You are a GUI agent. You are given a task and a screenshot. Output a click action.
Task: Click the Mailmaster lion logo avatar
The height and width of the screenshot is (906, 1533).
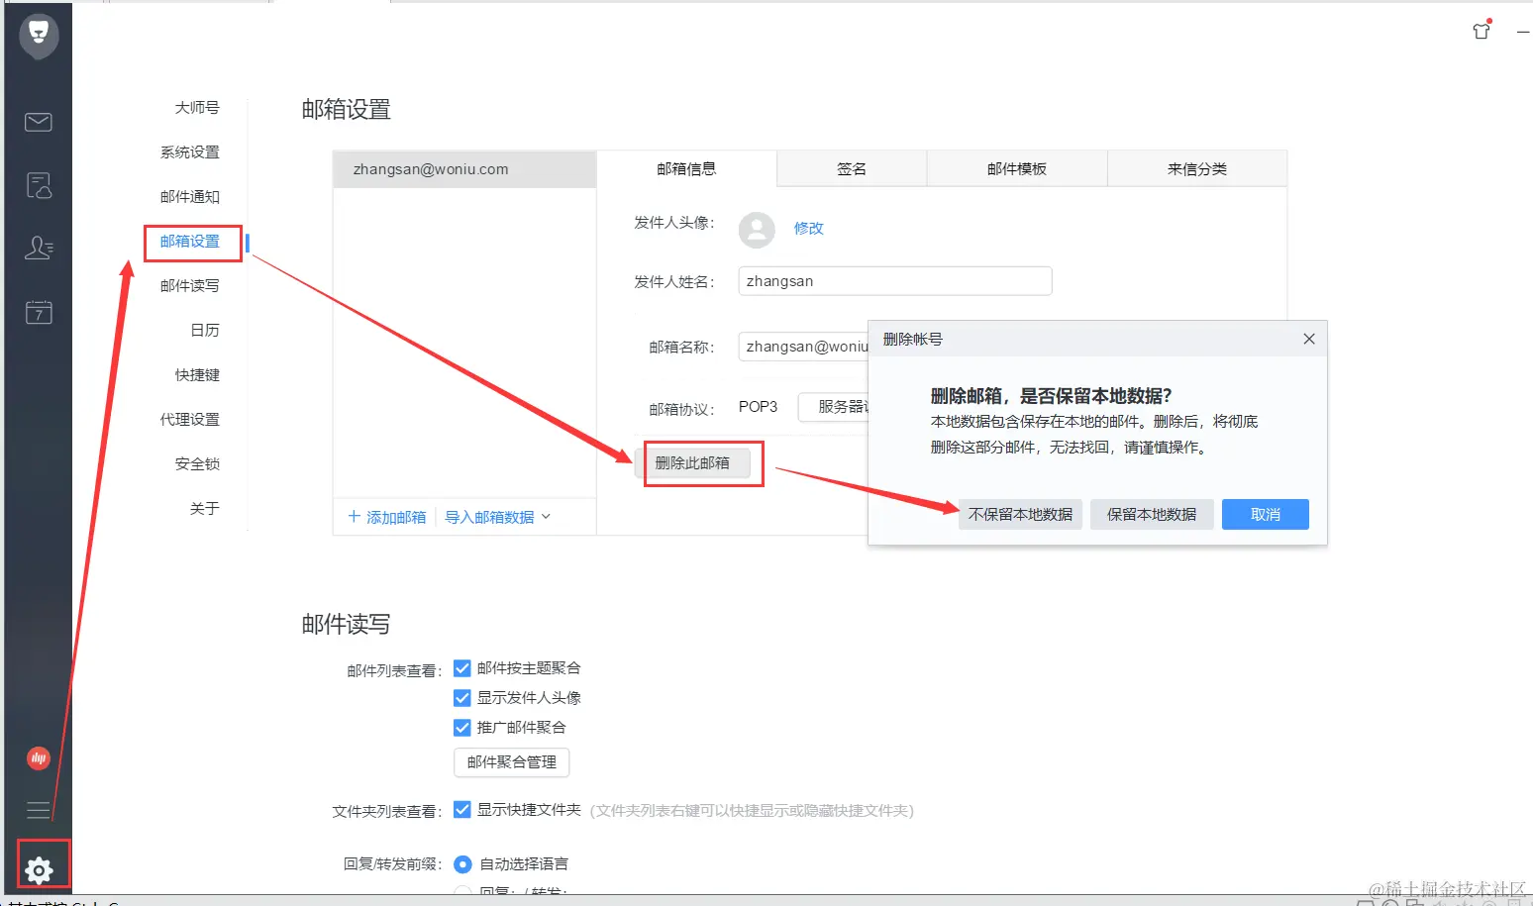[x=39, y=37]
